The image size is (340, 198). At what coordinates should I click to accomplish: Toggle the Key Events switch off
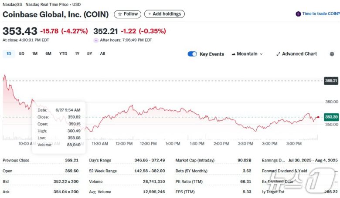pyautogui.click(x=192, y=54)
